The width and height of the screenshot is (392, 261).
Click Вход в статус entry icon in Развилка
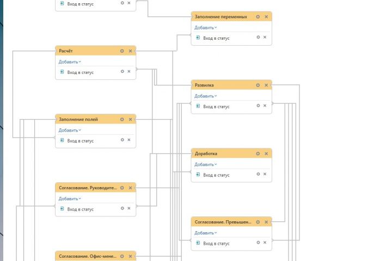pyautogui.click(x=198, y=107)
